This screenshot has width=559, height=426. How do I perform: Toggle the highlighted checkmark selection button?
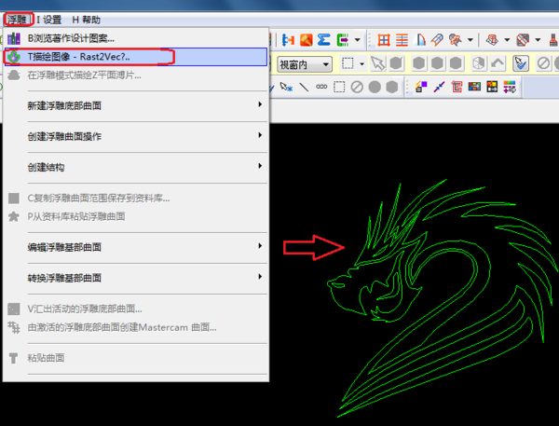click(521, 63)
